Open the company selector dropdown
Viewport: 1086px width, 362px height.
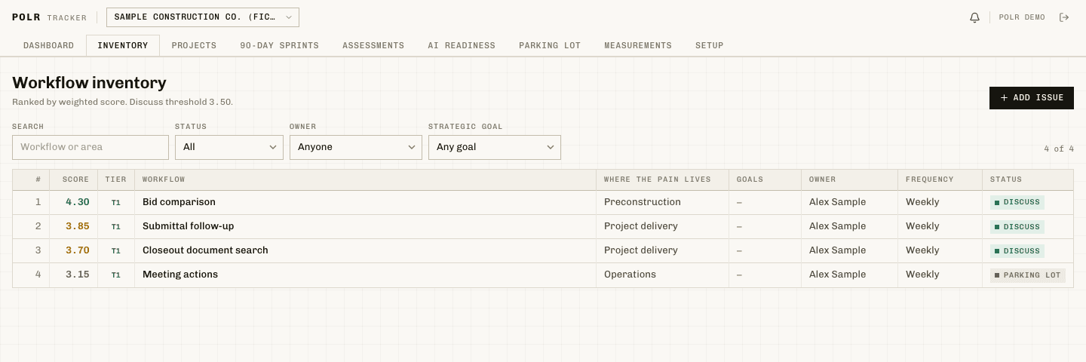click(x=203, y=17)
